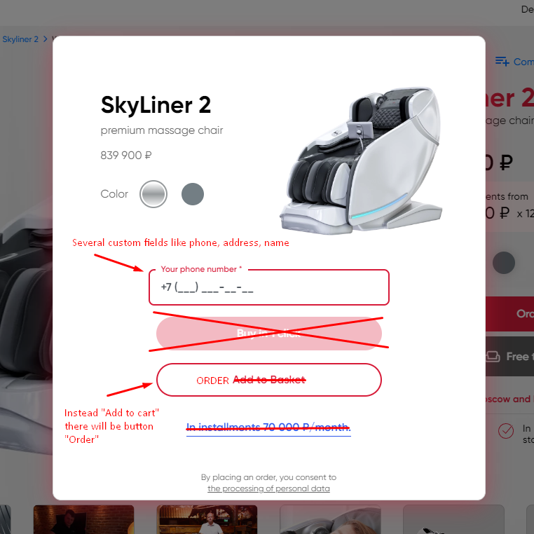Click the SkyLiner 2 massage chair image
534x534 pixels.
[x=361, y=160]
